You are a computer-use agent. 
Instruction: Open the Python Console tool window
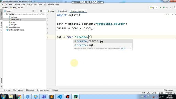(x=43, y=90)
